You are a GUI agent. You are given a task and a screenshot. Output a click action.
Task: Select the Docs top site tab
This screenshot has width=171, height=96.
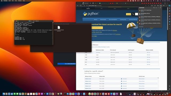point(115,9)
